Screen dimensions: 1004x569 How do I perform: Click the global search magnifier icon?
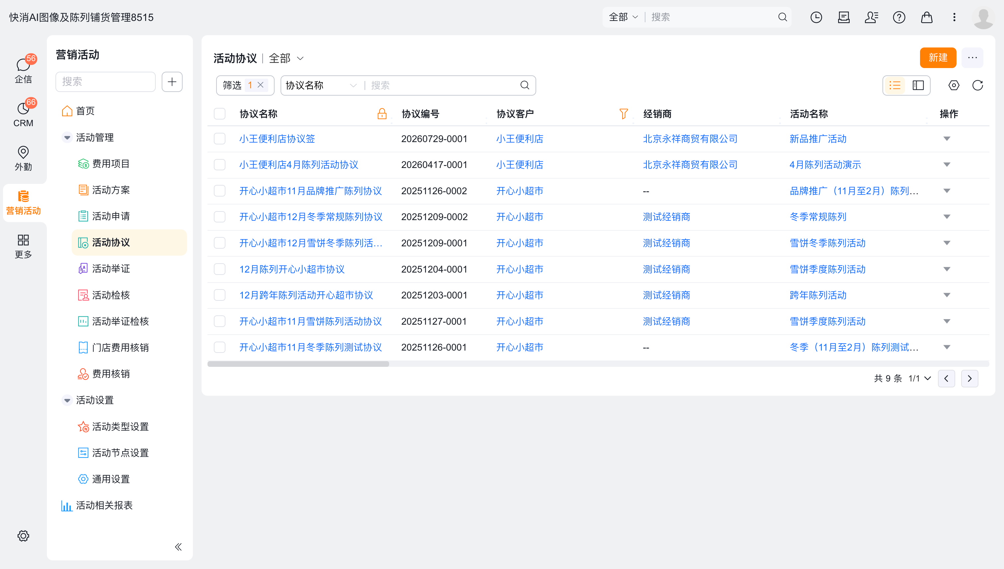point(783,17)
